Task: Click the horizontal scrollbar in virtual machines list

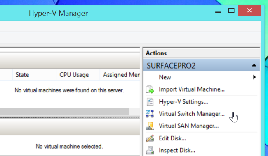Action: pos(64,112)
